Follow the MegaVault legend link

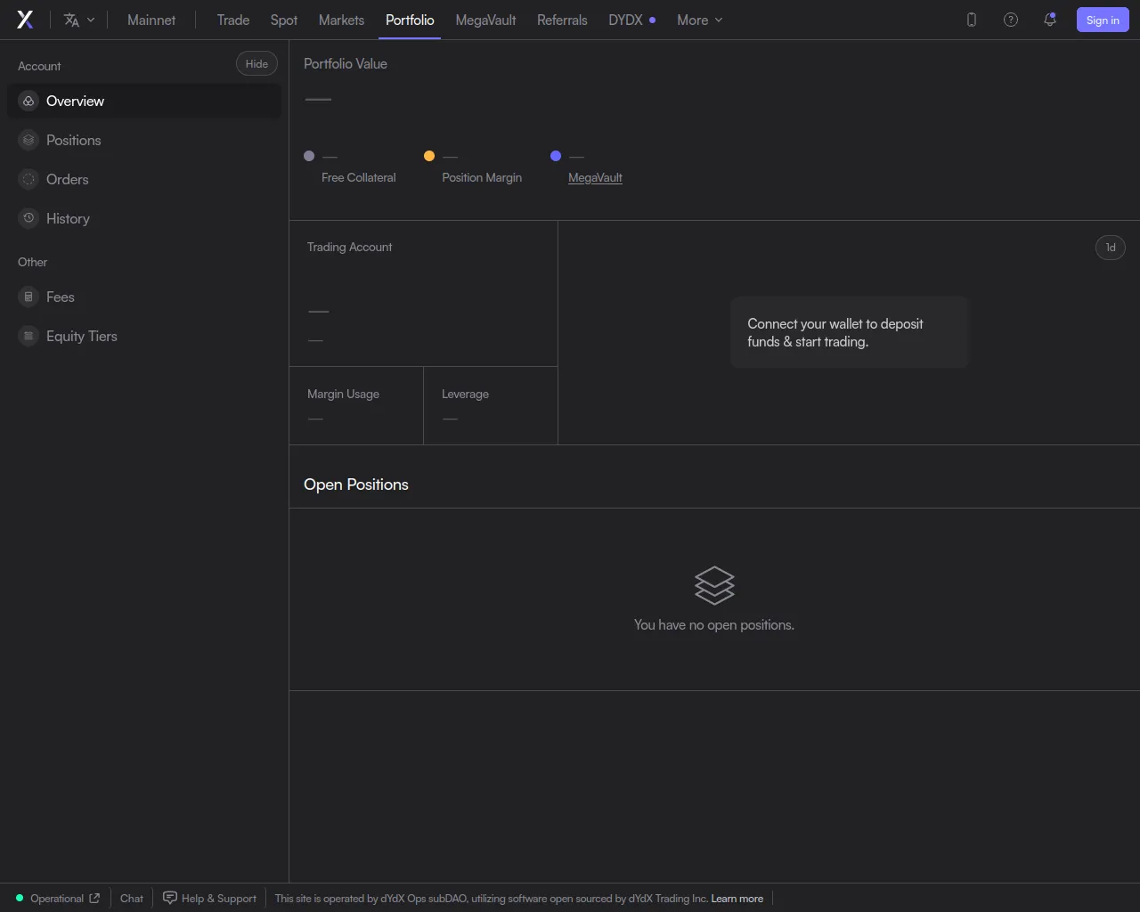point(595,177)
